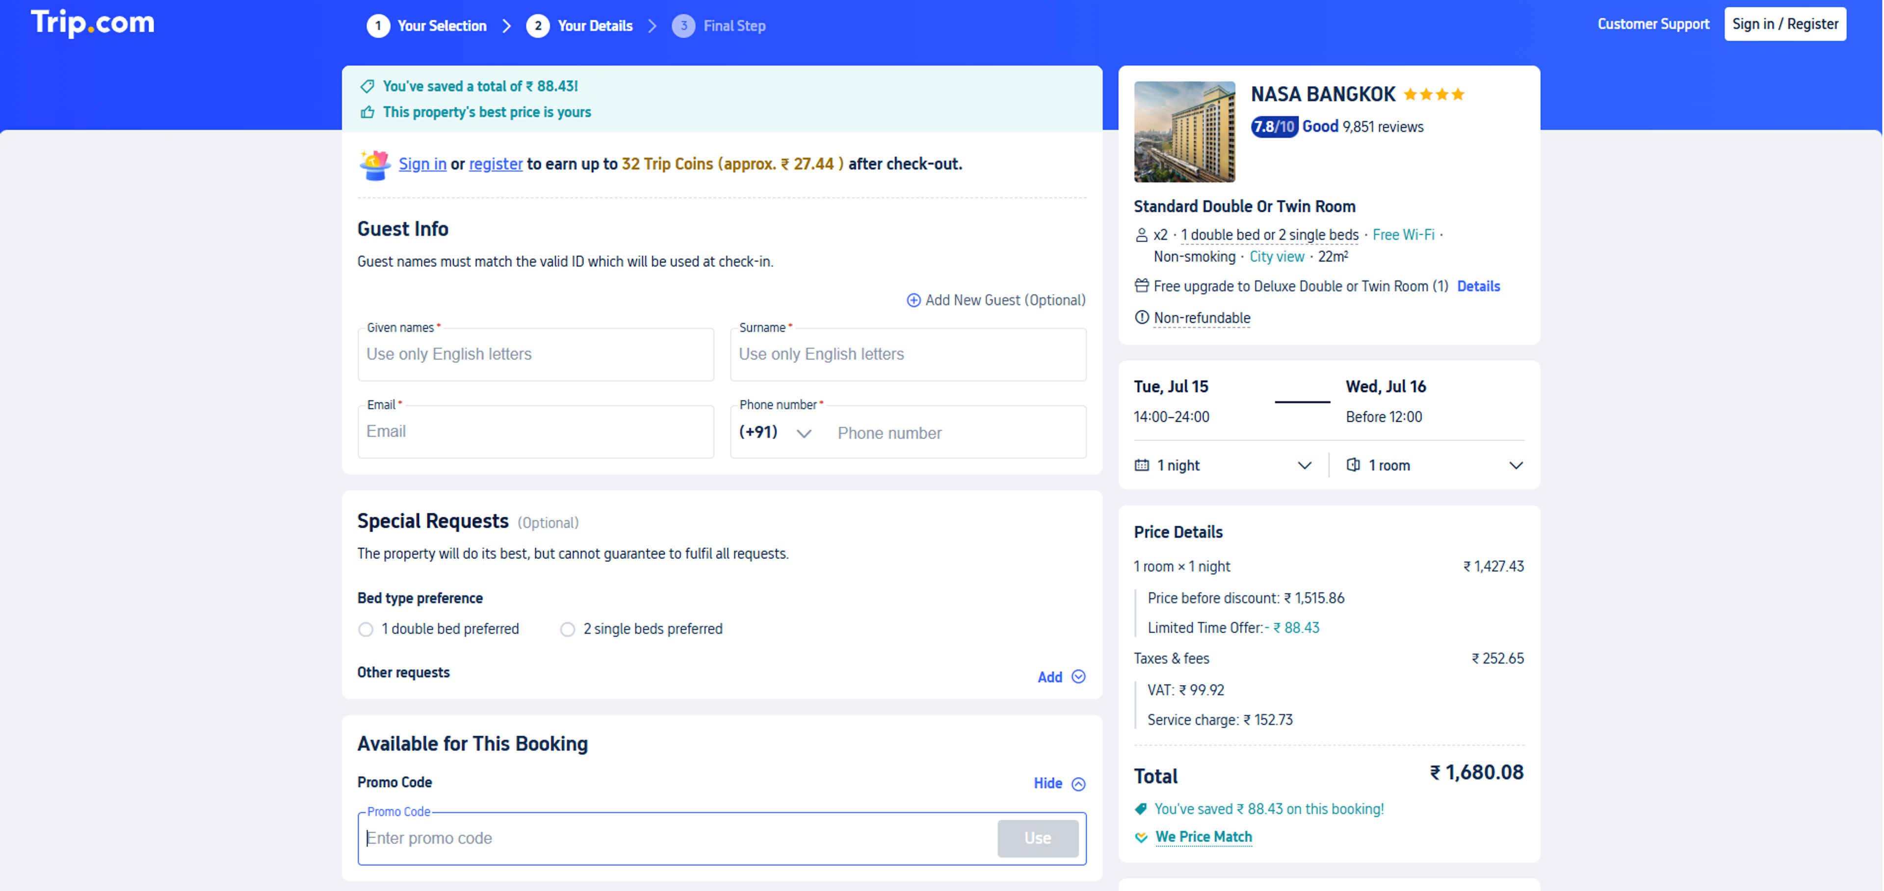Click the savings price tag icon
1884x891 pixels.
367,86
